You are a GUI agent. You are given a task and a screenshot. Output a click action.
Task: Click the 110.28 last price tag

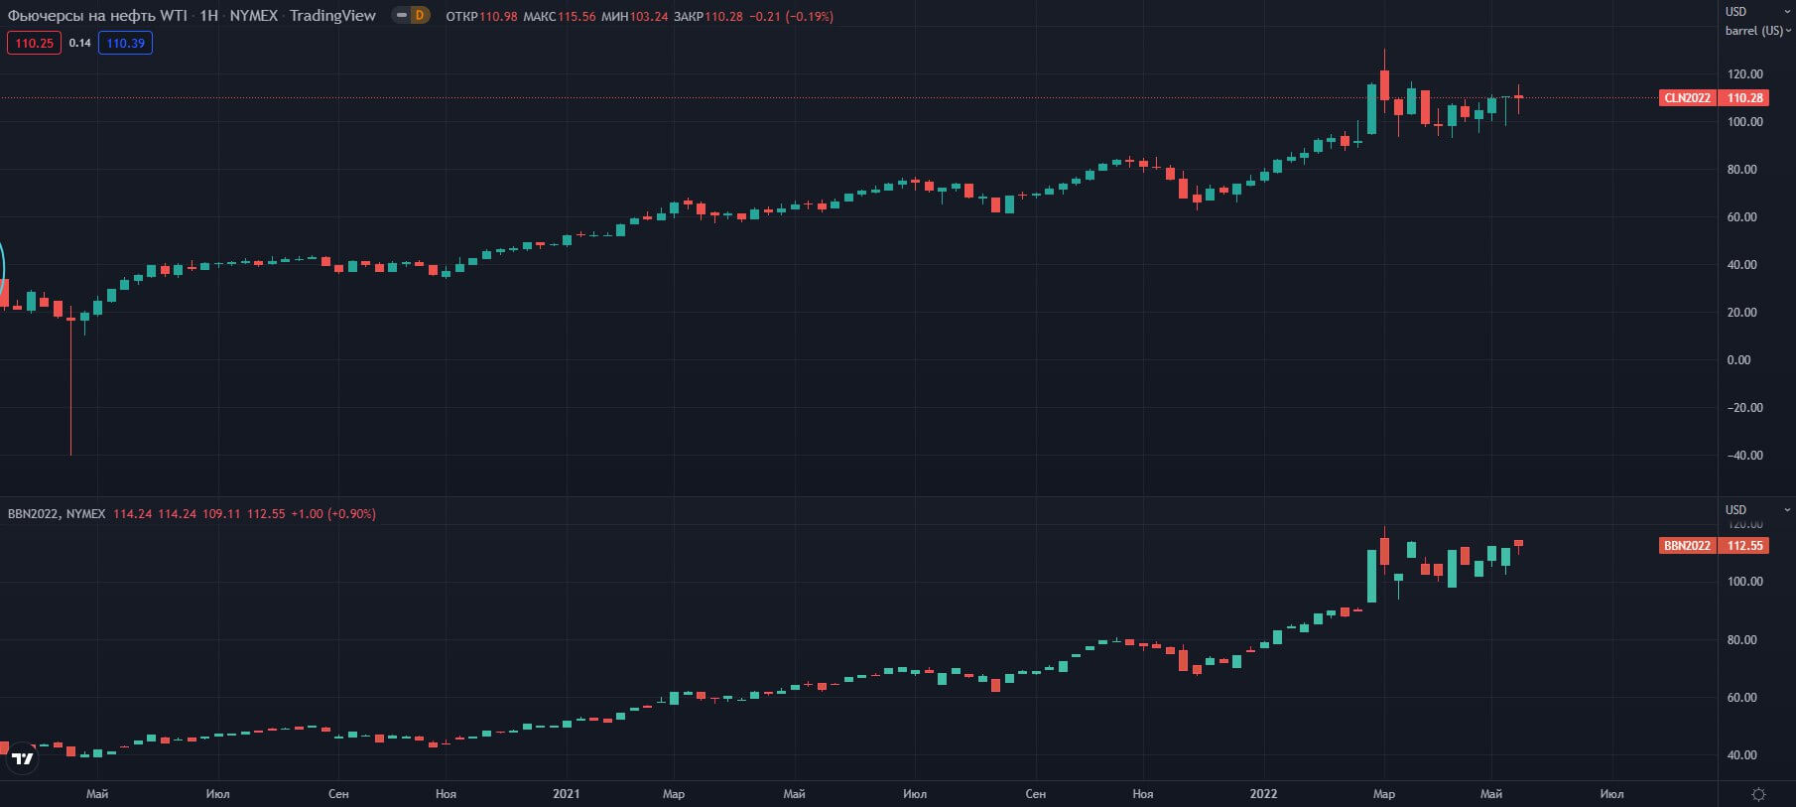tap(1744, 98)
